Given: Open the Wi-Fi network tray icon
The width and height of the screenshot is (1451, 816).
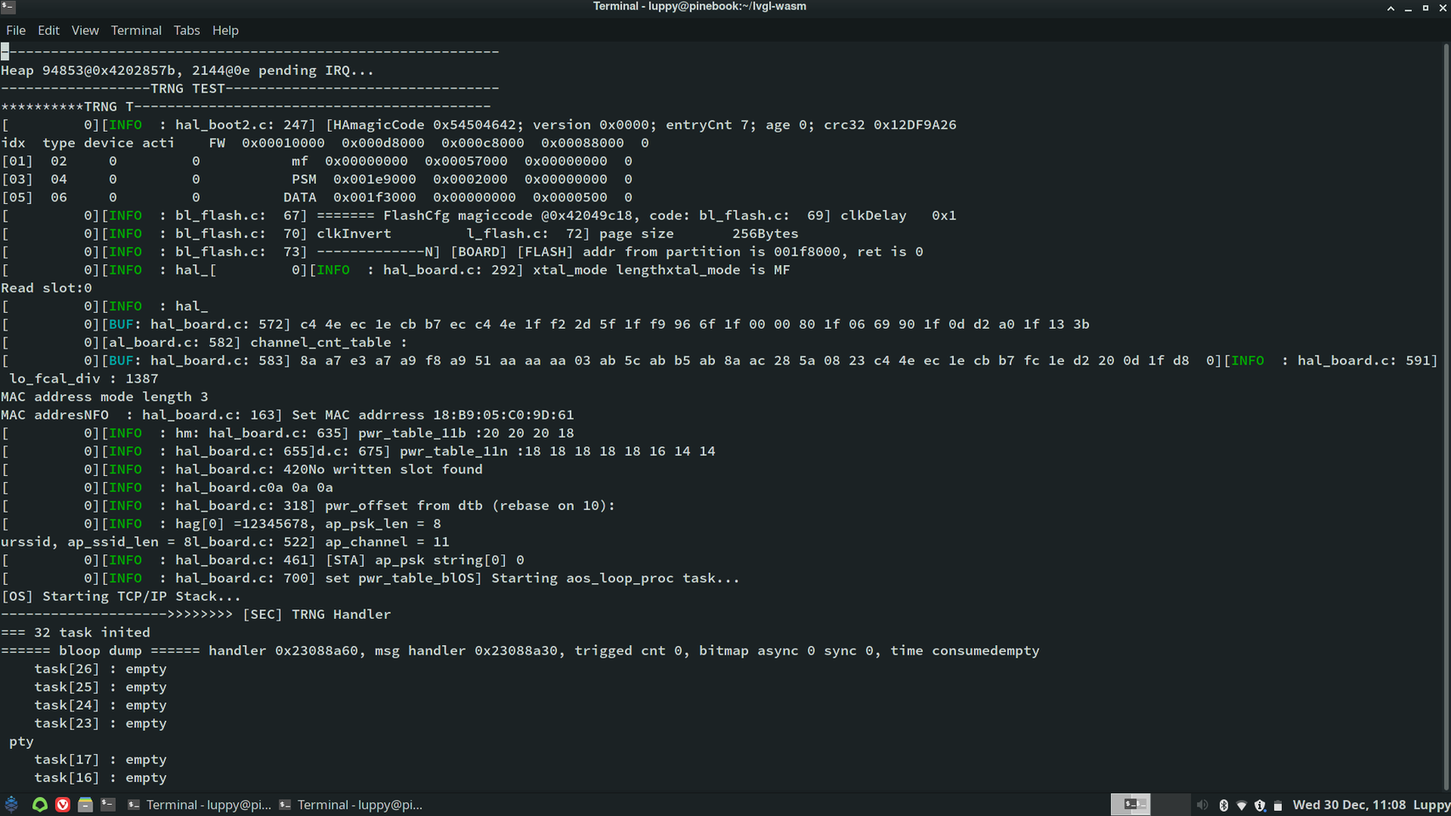Looking at the screenshot, I should pos(1242,804).
